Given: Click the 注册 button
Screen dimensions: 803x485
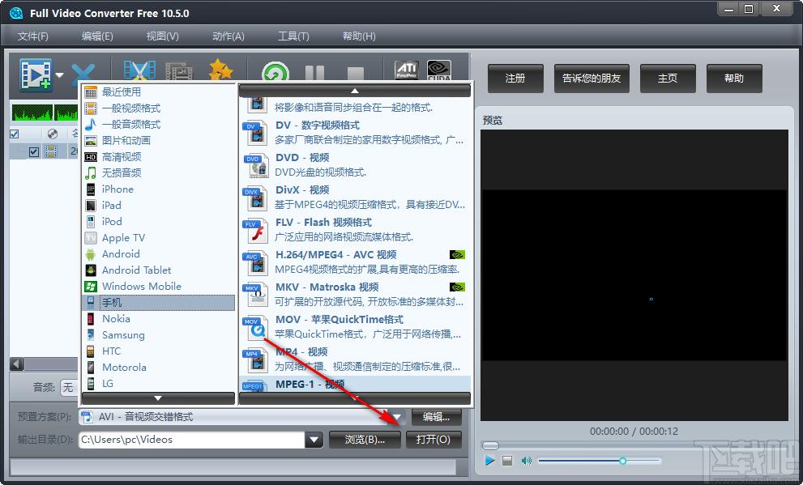Looking at the screenshot, I should point(515,79).
